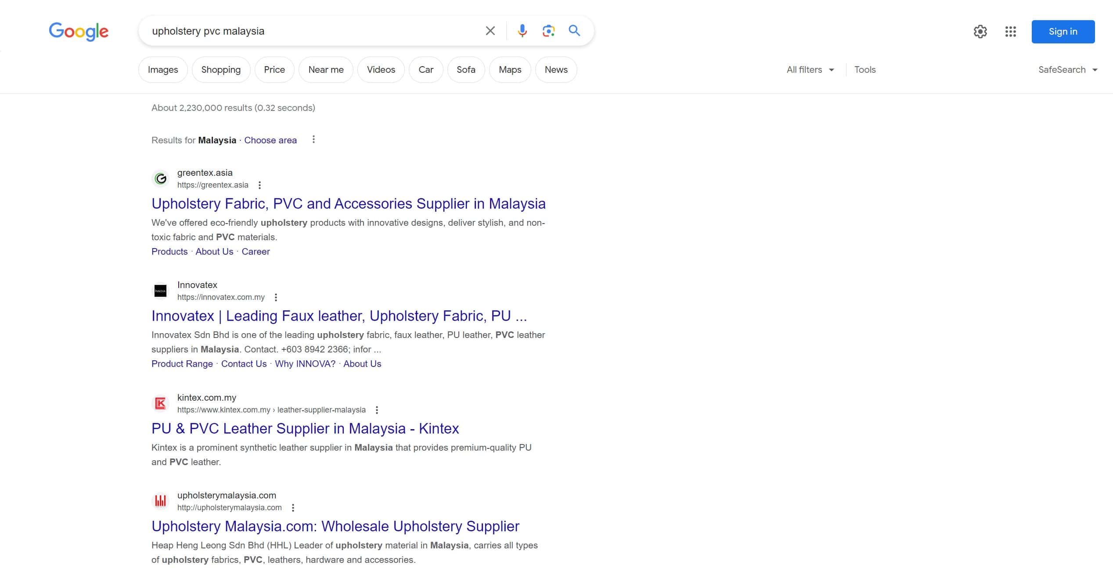Open more options next to Choose area

tap(313, 139)
